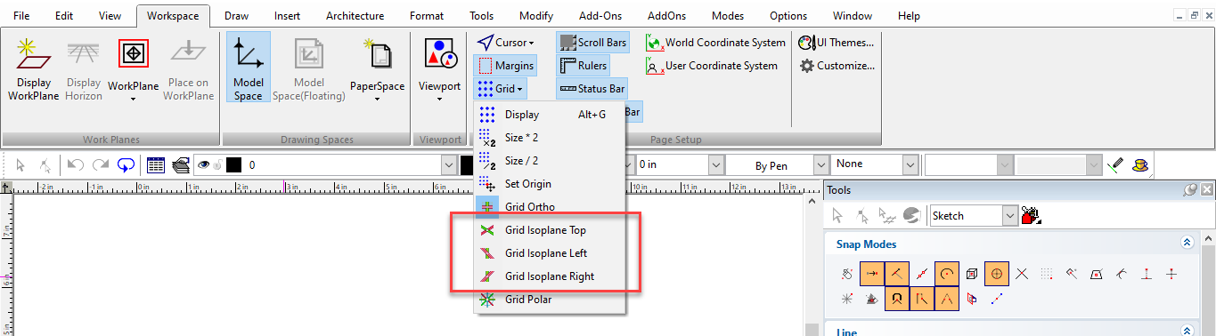Click the Customize button
The width and height of the screenshot is (1216, 336).
pyautogui.click(x=837, y=65)
